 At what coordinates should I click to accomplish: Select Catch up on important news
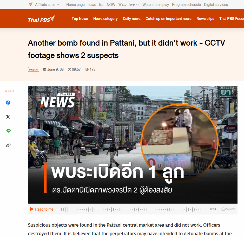[x=168, y=19]
